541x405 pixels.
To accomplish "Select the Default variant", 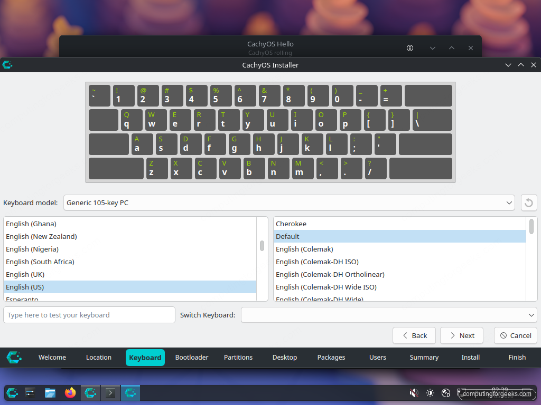I will (x=400, y=237).
